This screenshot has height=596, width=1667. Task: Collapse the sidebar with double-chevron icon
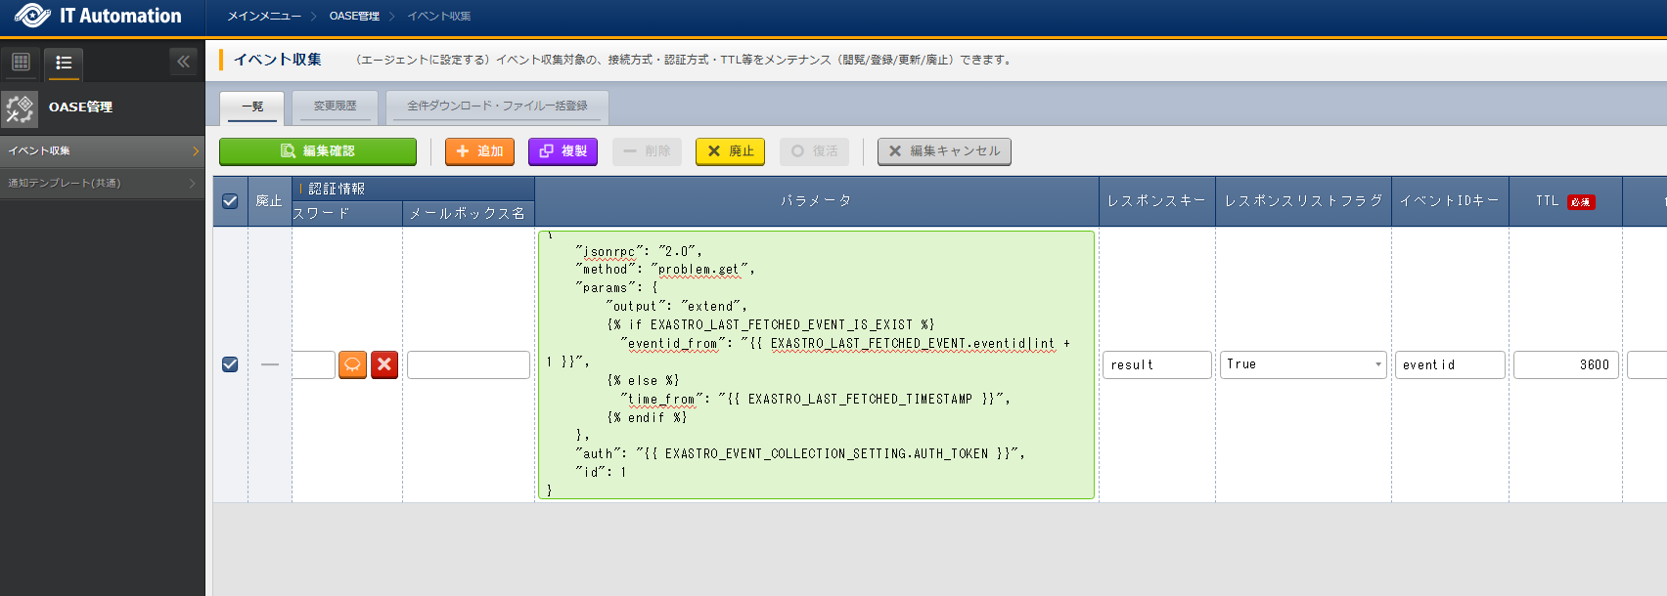pyautogui.click(x=183, y=62)
